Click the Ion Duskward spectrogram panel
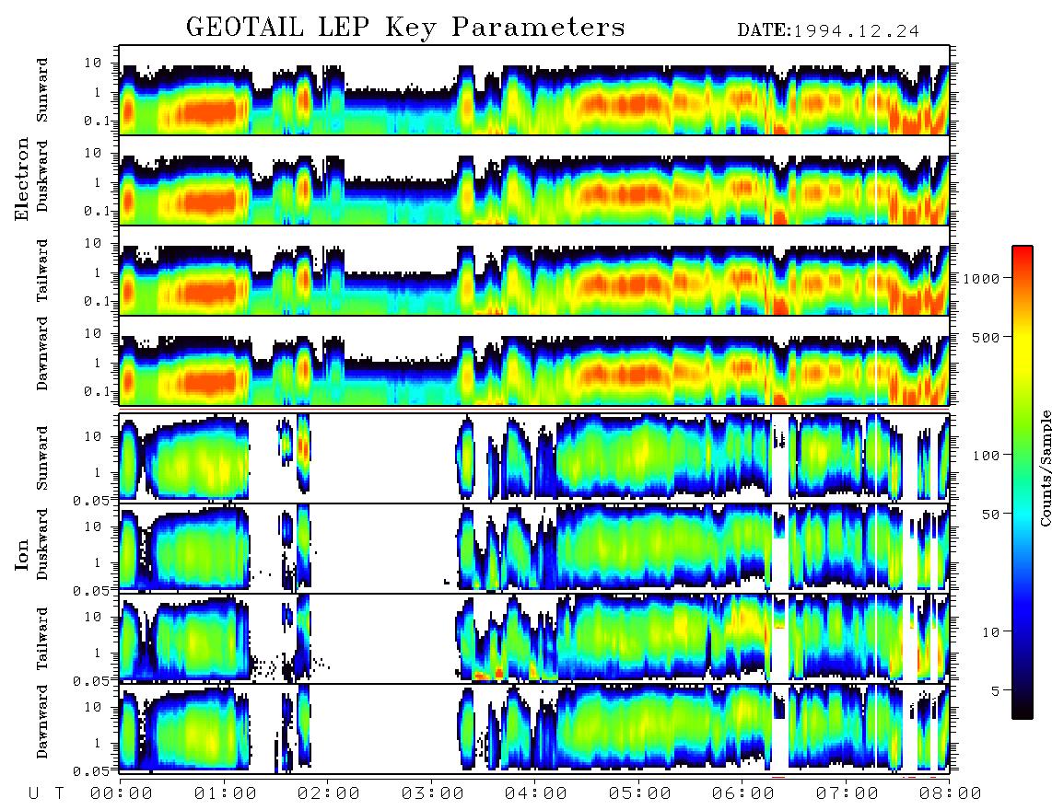Image resolution: width=1052 pixels, height=810 pixels. 534,548
